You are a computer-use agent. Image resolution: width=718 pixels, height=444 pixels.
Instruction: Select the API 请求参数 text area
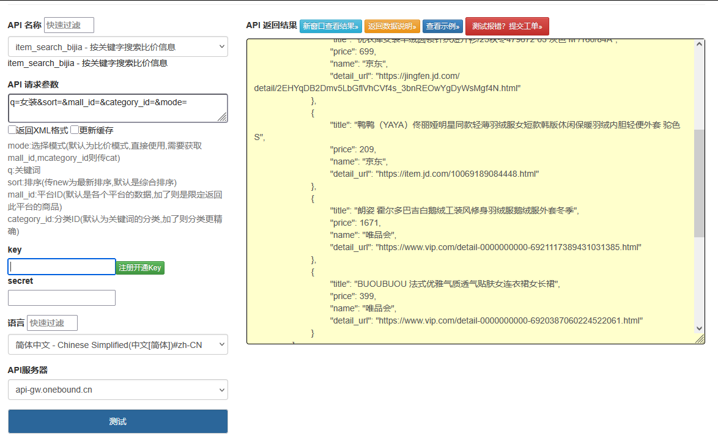[116, 108]
